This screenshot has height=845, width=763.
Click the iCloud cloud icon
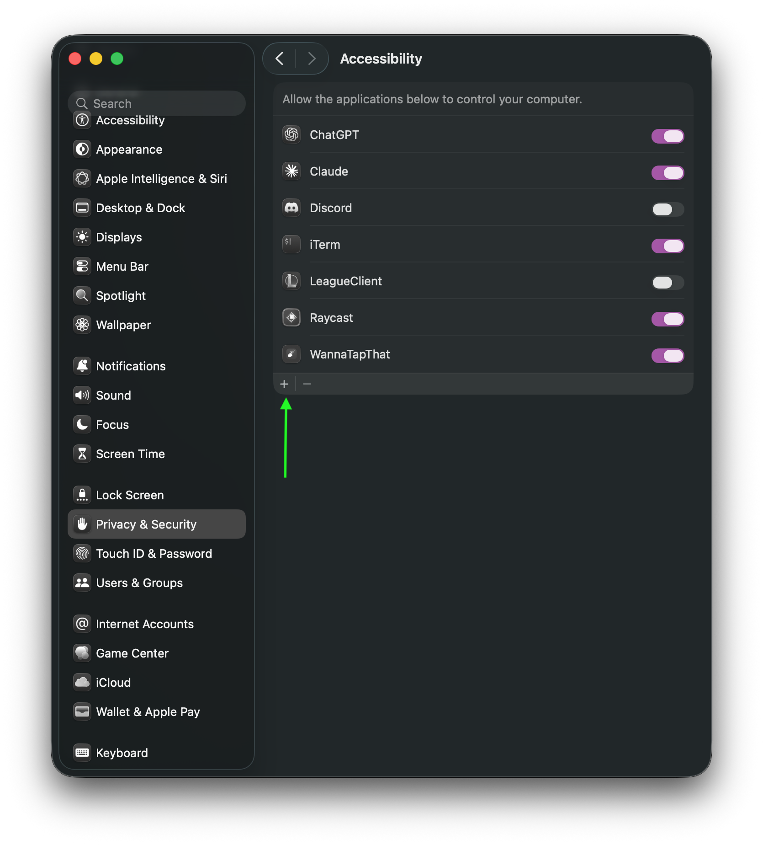coord(82,682)
